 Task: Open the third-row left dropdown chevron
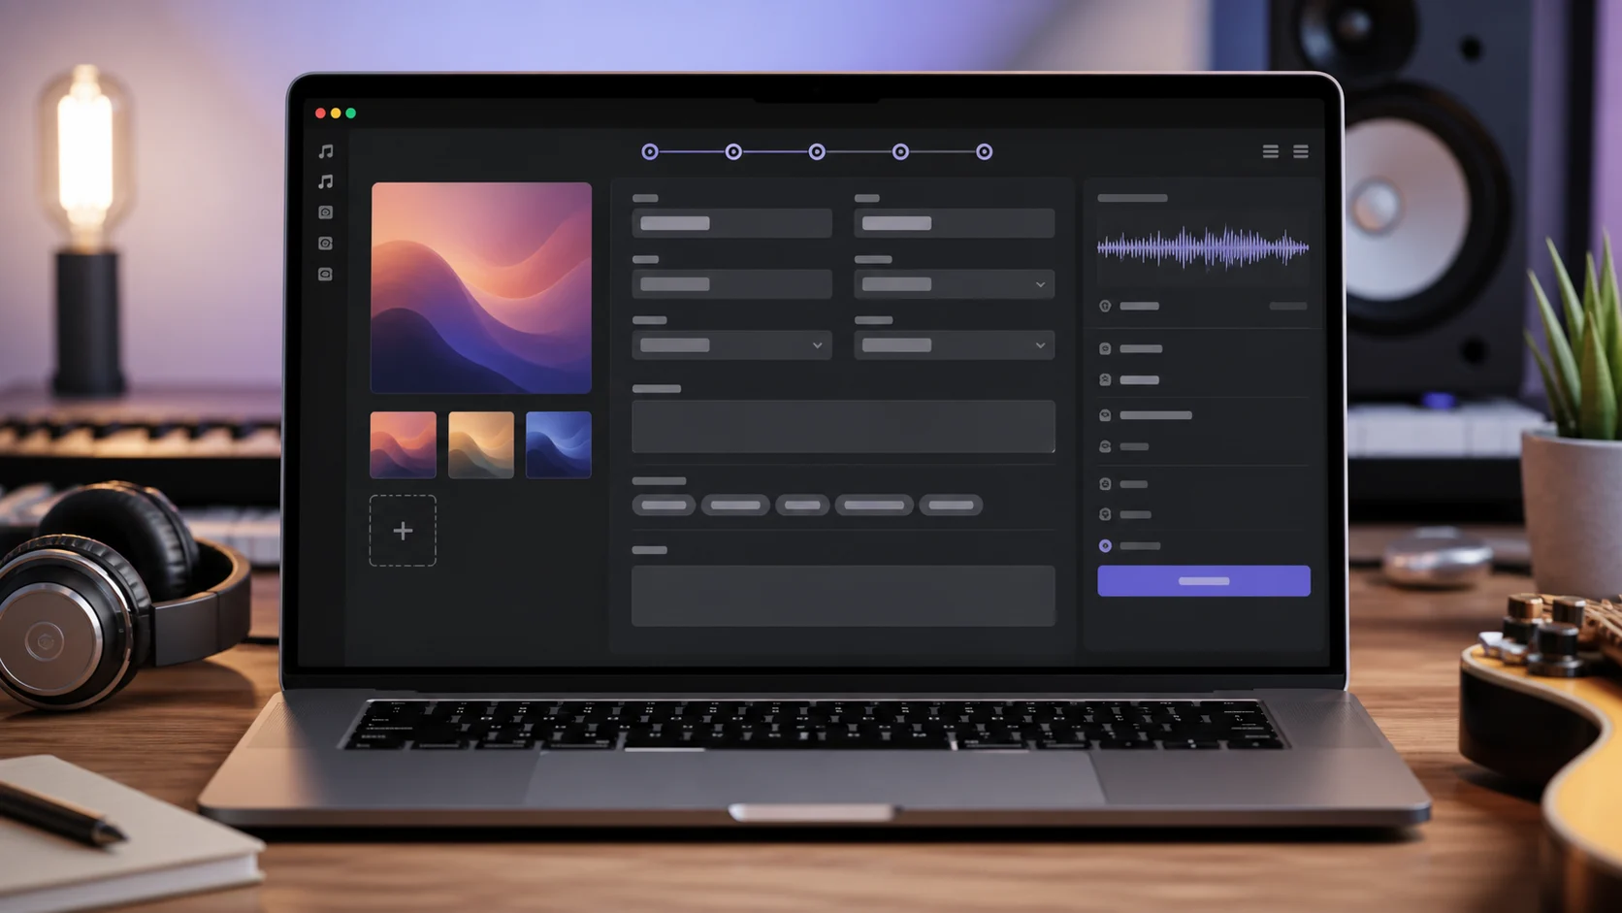point(817,345)
